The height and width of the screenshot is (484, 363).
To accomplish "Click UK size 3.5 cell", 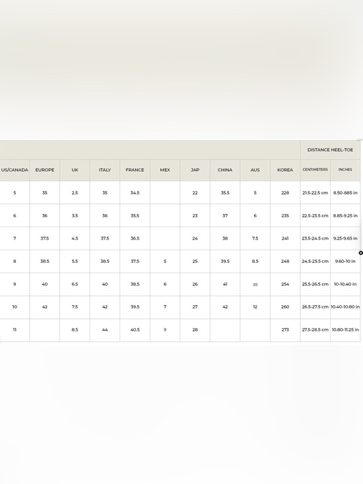I will [x=75, y=215].
